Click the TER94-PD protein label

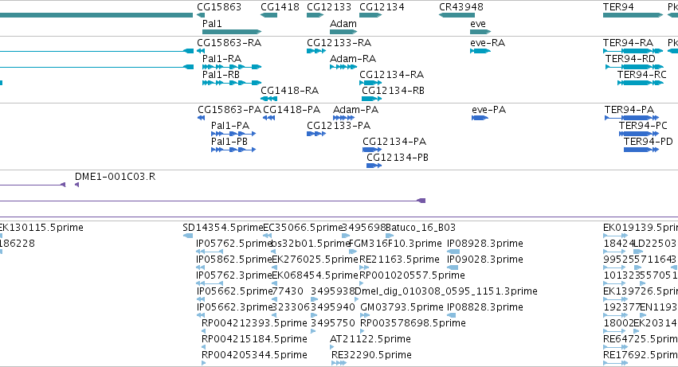point(649,142)
